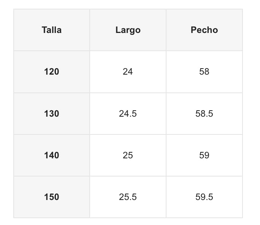Select the size 150 cell
Viewport: 260px width, 225px height.
pos(52,197)
